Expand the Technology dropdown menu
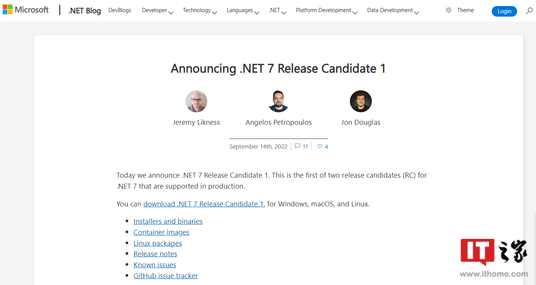This screenshot has height=285, width=536. (x=200, y=11)
